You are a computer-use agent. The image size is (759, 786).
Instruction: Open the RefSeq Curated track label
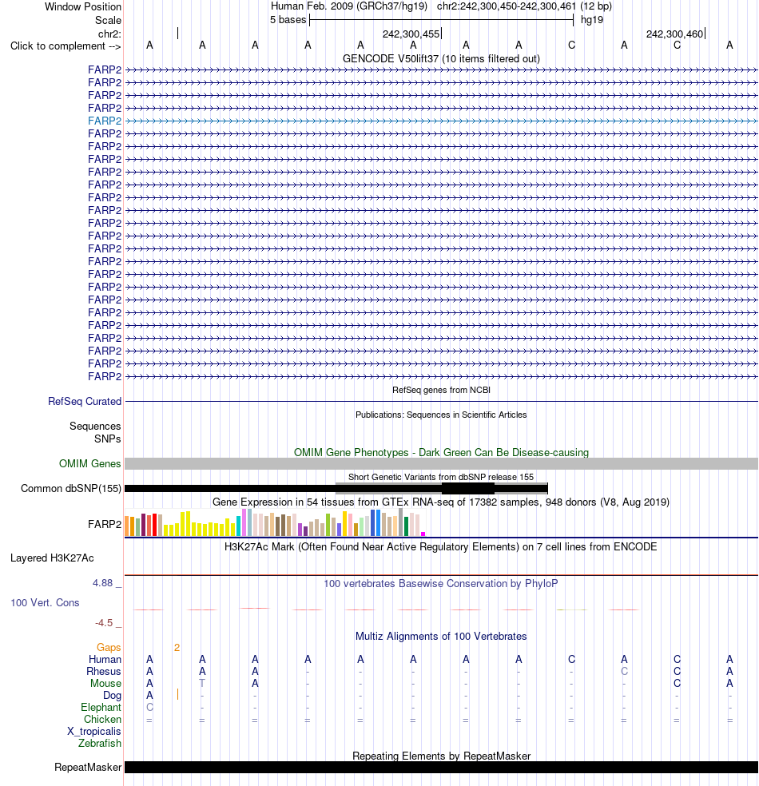[85, 402]
